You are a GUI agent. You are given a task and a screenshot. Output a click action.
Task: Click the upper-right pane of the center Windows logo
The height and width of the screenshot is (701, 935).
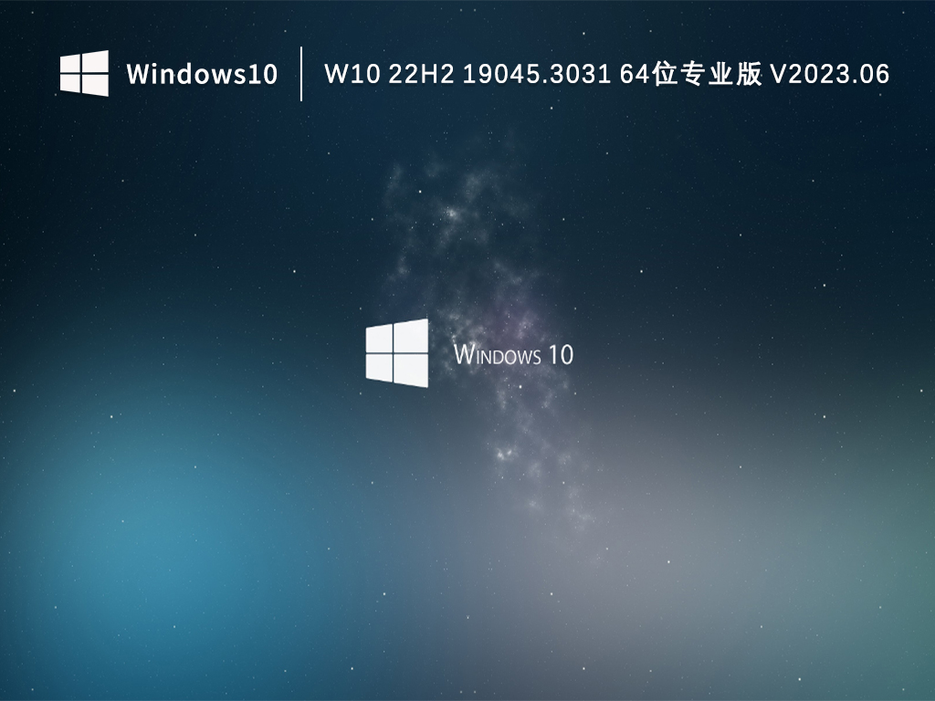tap(413, 335)
